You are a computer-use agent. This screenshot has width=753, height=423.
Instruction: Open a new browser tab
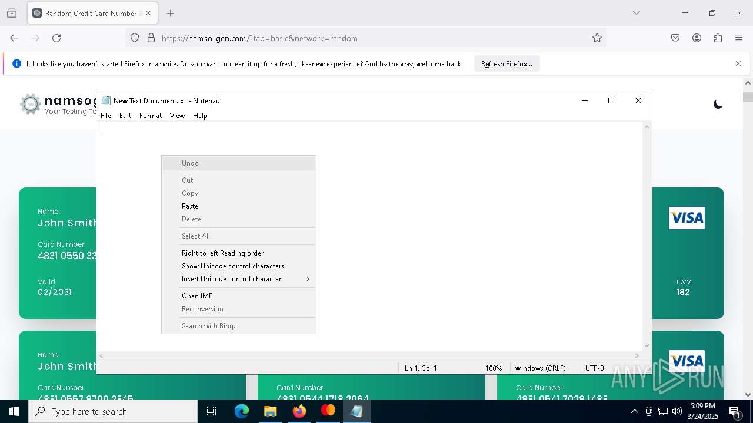(171, 13)
